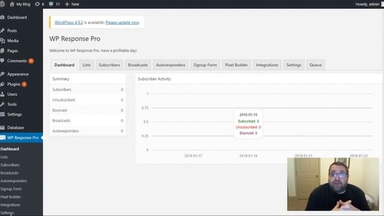The image size is (384, 216).
Task: Open the My Blog site menu
Action: (x=20, y=4)
